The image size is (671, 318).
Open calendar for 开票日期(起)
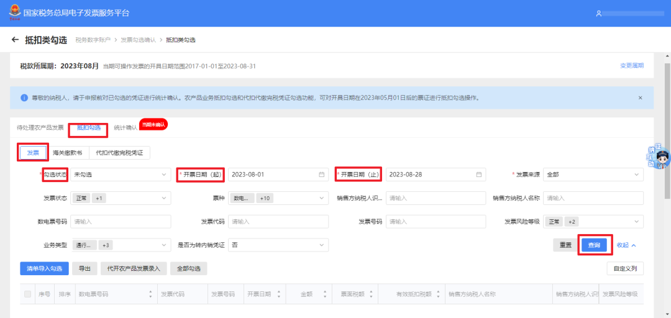pos(321,175)
